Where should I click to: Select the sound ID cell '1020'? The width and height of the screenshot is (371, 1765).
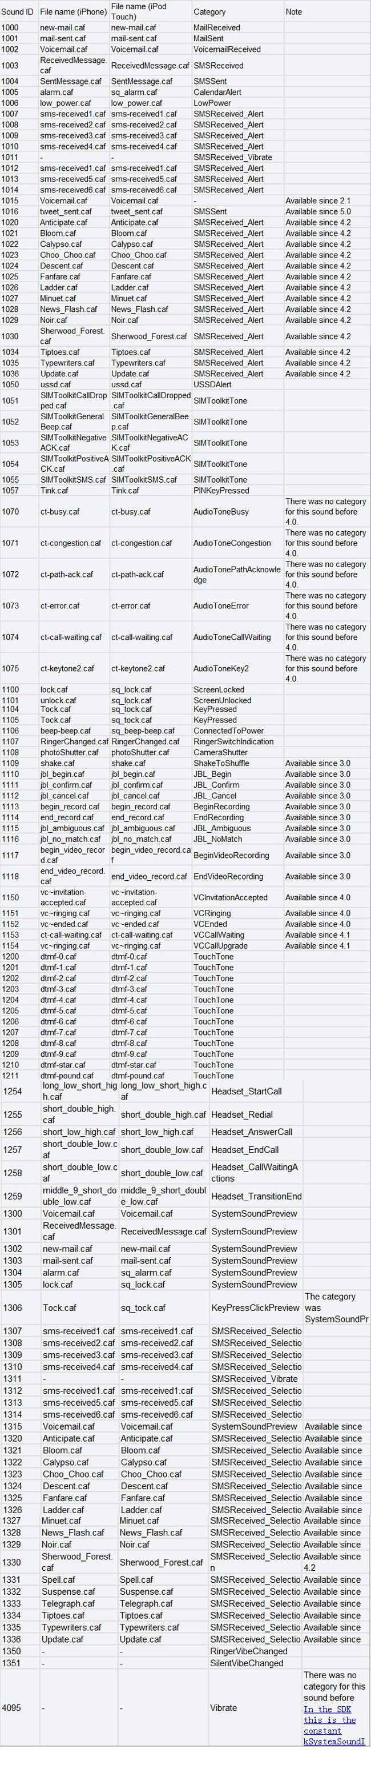(10, 223)
